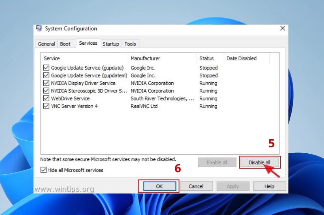Click 'Google Inc.' cell for gupdatem row
Image resolution: width=324 pixels, height=215 pixels.
tap(143, 75)
